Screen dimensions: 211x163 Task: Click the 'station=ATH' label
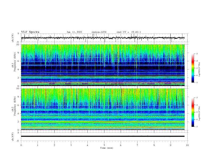(x=99, y=32)
